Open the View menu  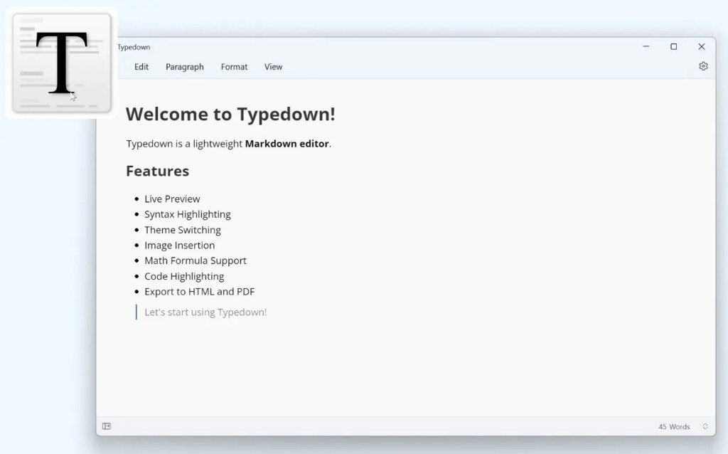(x=273, y=67)
